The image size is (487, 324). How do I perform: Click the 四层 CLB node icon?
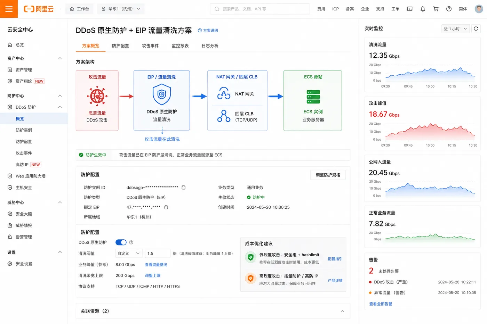pyautogui.click(x=224, y=116)
